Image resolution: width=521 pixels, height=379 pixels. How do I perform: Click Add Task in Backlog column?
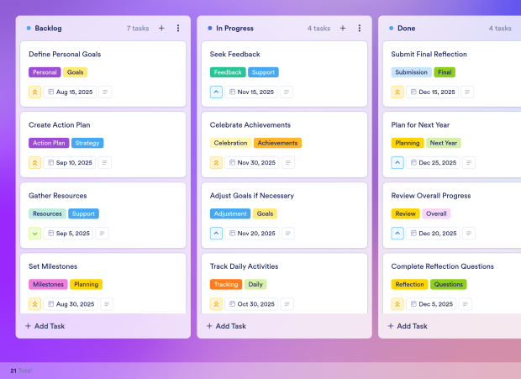point(45,326)
